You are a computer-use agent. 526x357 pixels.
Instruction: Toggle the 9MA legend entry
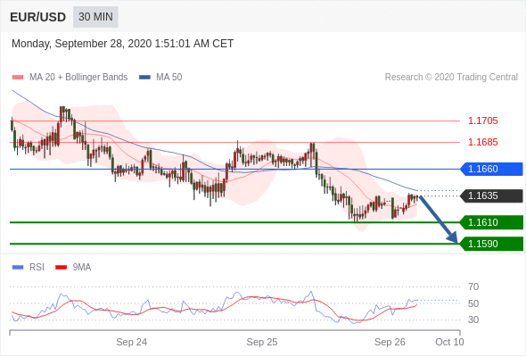click(73, 268)
